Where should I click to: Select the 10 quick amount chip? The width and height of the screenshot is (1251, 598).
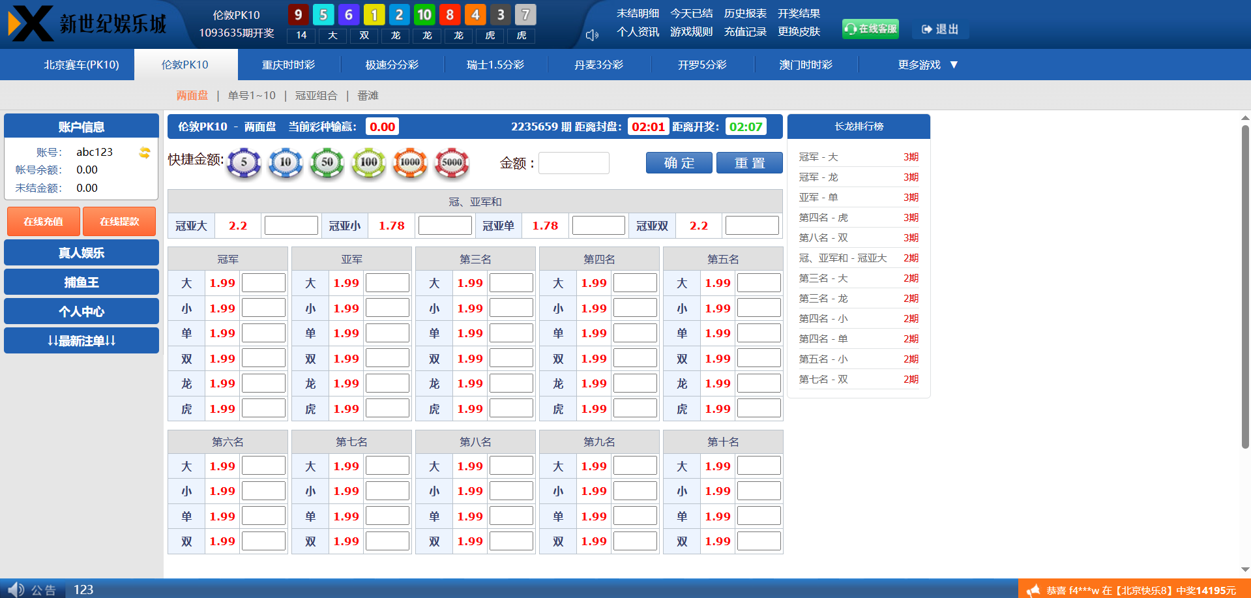pos(286,162)
